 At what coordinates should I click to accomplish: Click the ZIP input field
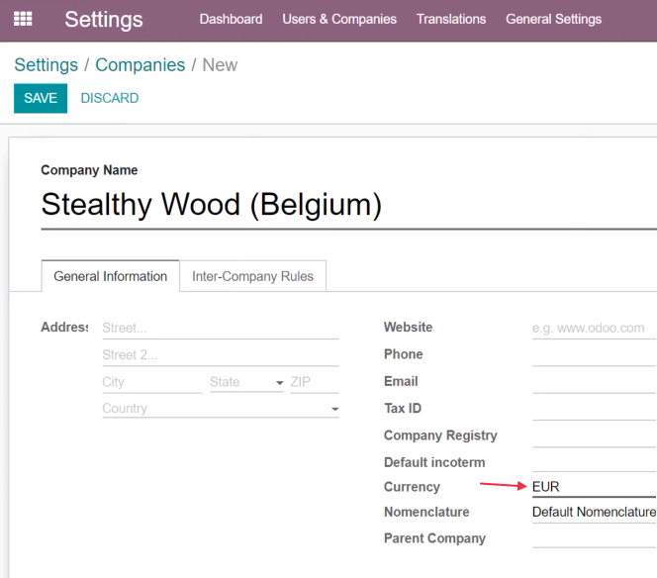pos(315,382)
